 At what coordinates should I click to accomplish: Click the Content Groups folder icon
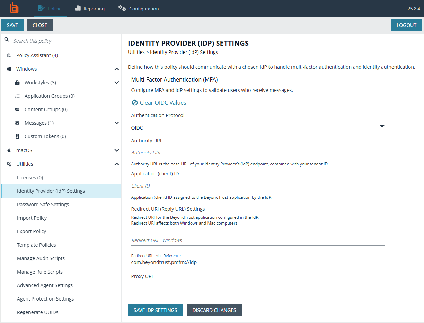click(x=17, y=109)
